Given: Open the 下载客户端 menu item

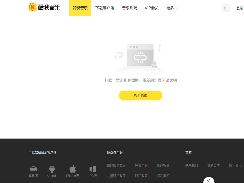Looking at the screenshot, I should pyautogui.click(x=105, y=8).
